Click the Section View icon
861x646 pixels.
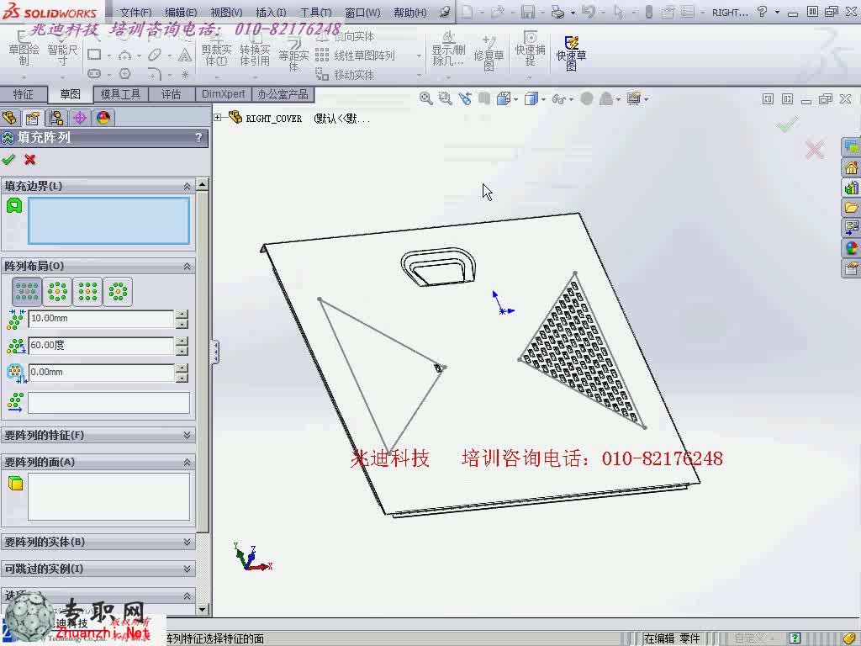(x=483, y=98)
